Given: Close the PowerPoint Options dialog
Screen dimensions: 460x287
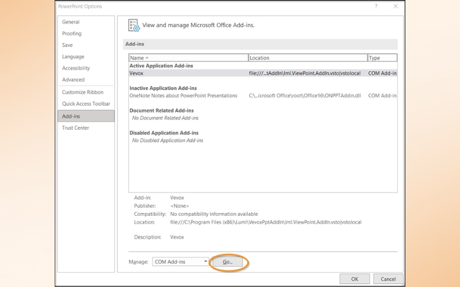Looking at the screenshot, I should click(x=396, y=6).
